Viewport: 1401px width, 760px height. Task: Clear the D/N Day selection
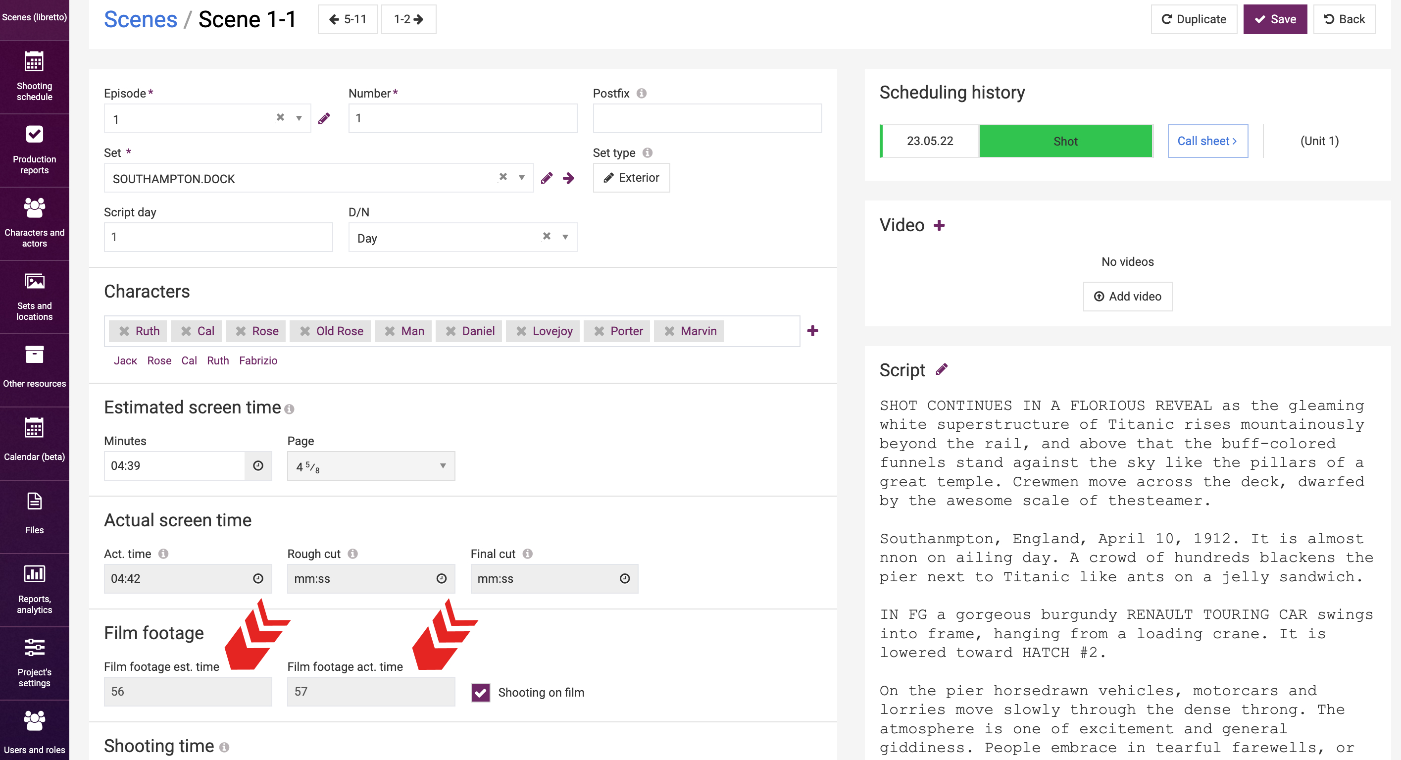tap(547, 236)
